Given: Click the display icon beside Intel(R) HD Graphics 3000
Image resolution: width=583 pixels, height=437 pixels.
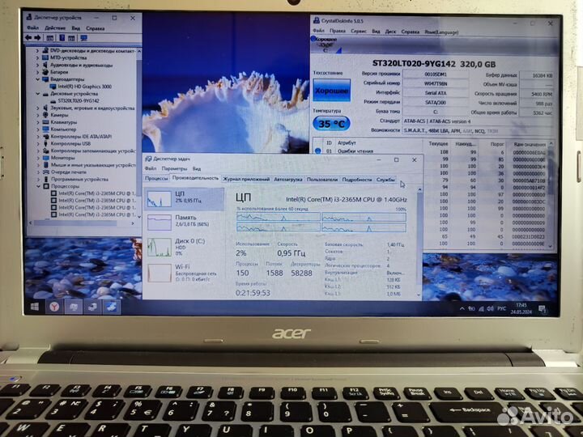Looking at the screenshot, I should point(53,87).
